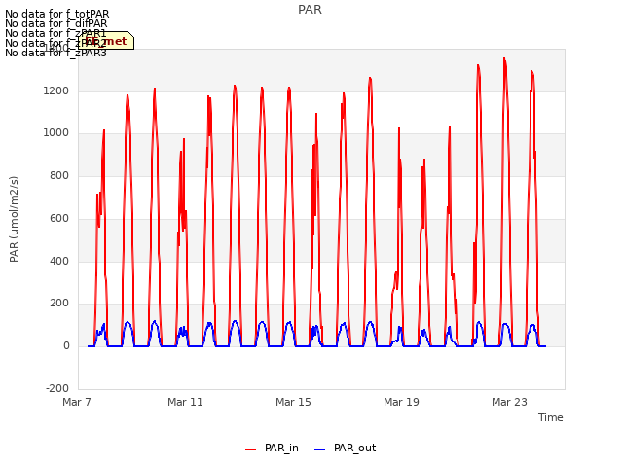This screenshot has width=623, height=467.
Task: Click the y-axis label PAR (umol/m2/s)
Action: 14,219
